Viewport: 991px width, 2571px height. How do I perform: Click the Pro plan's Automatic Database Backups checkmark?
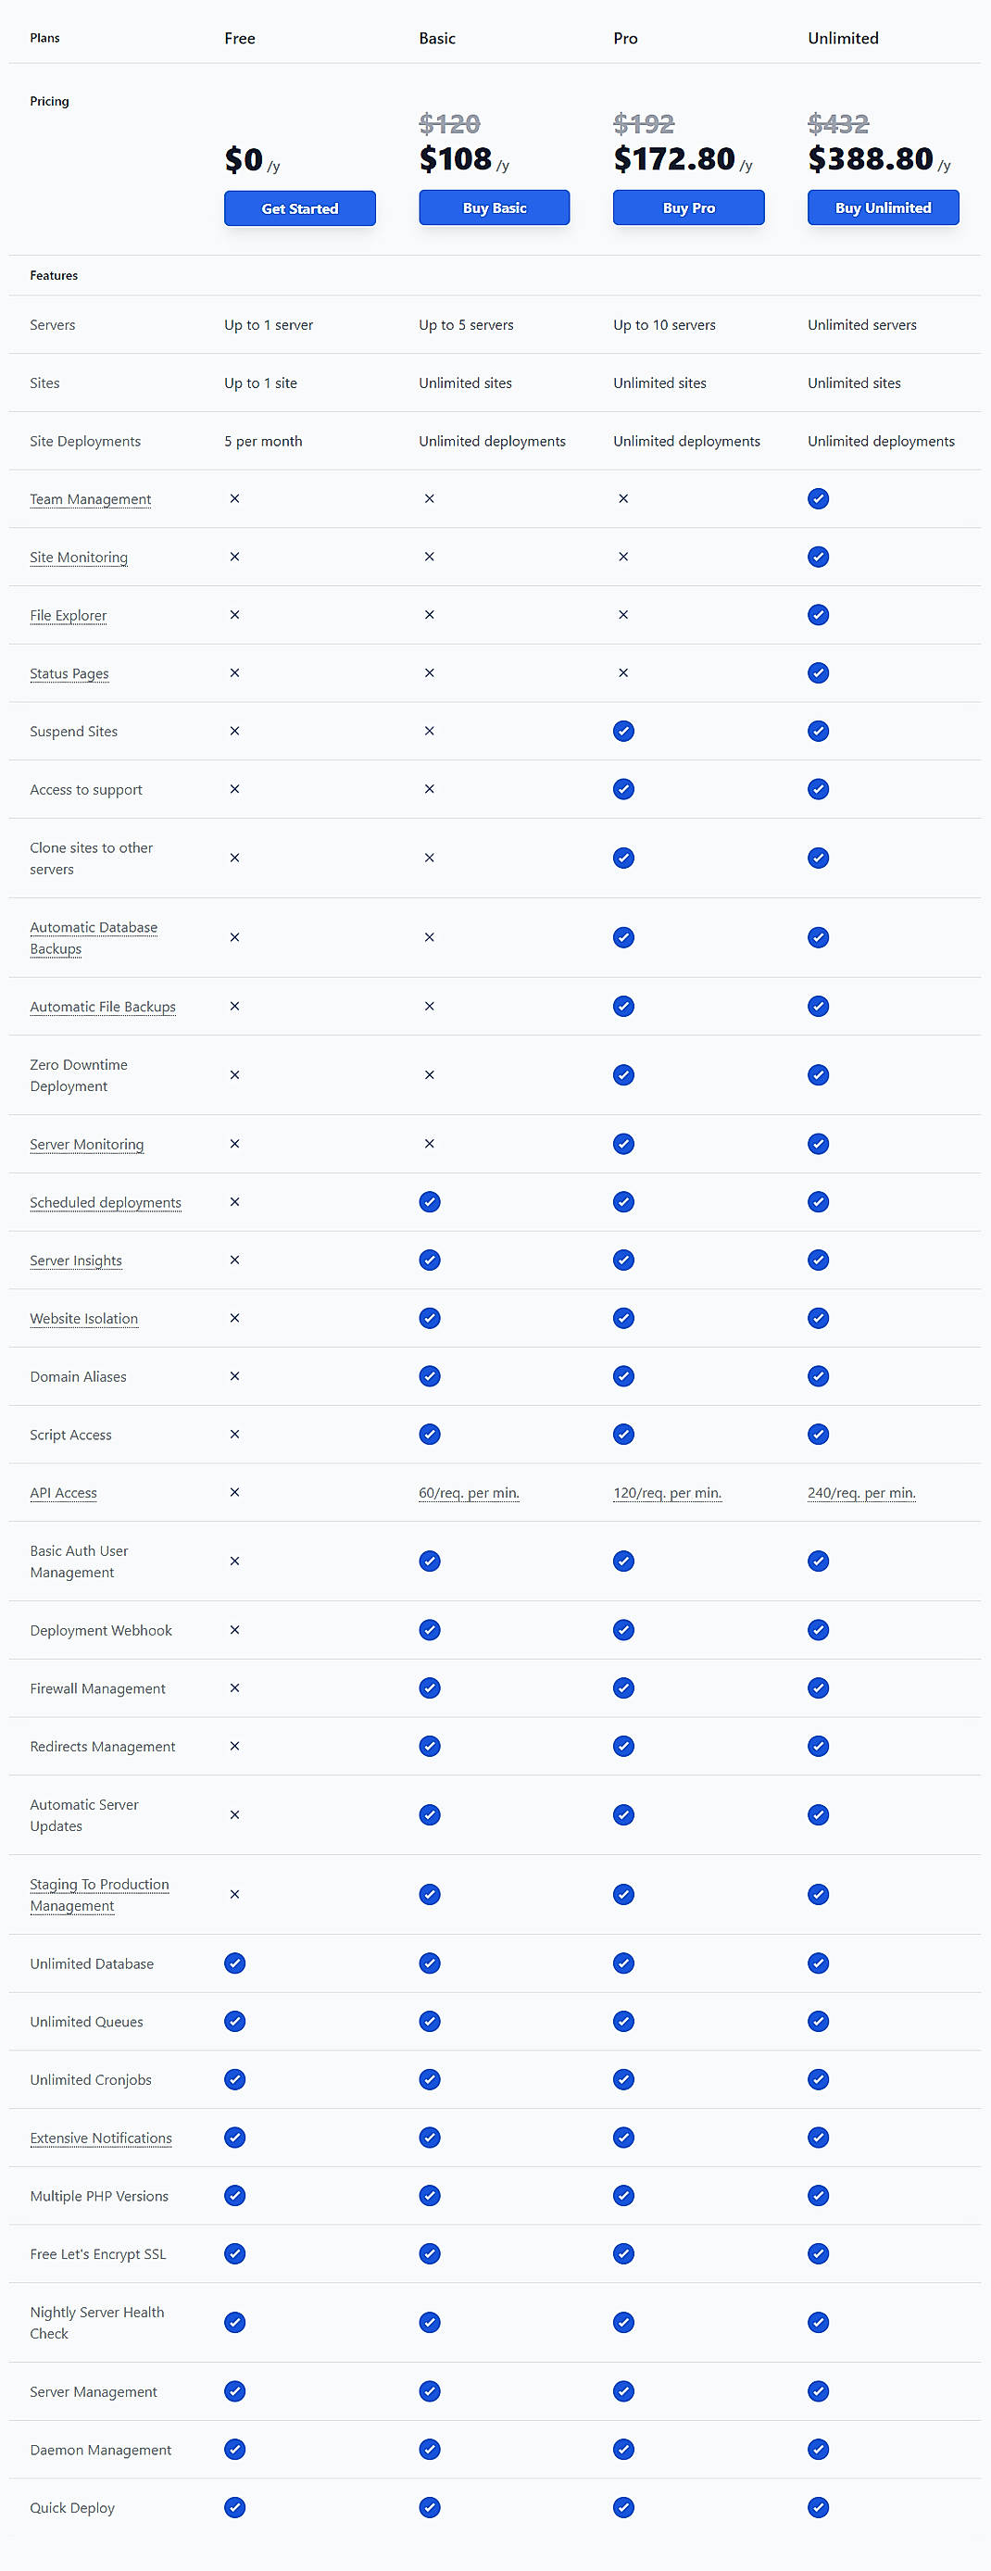point(622,937)
